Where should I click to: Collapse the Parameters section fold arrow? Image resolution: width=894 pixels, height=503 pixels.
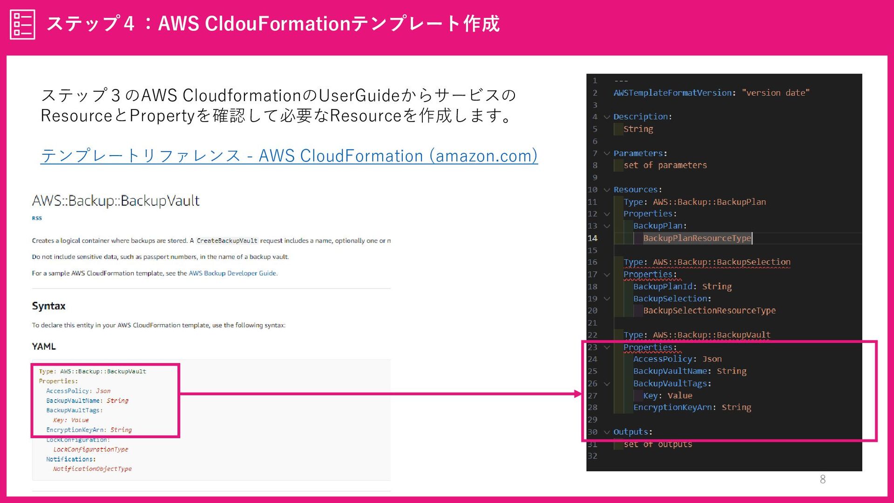607,153
